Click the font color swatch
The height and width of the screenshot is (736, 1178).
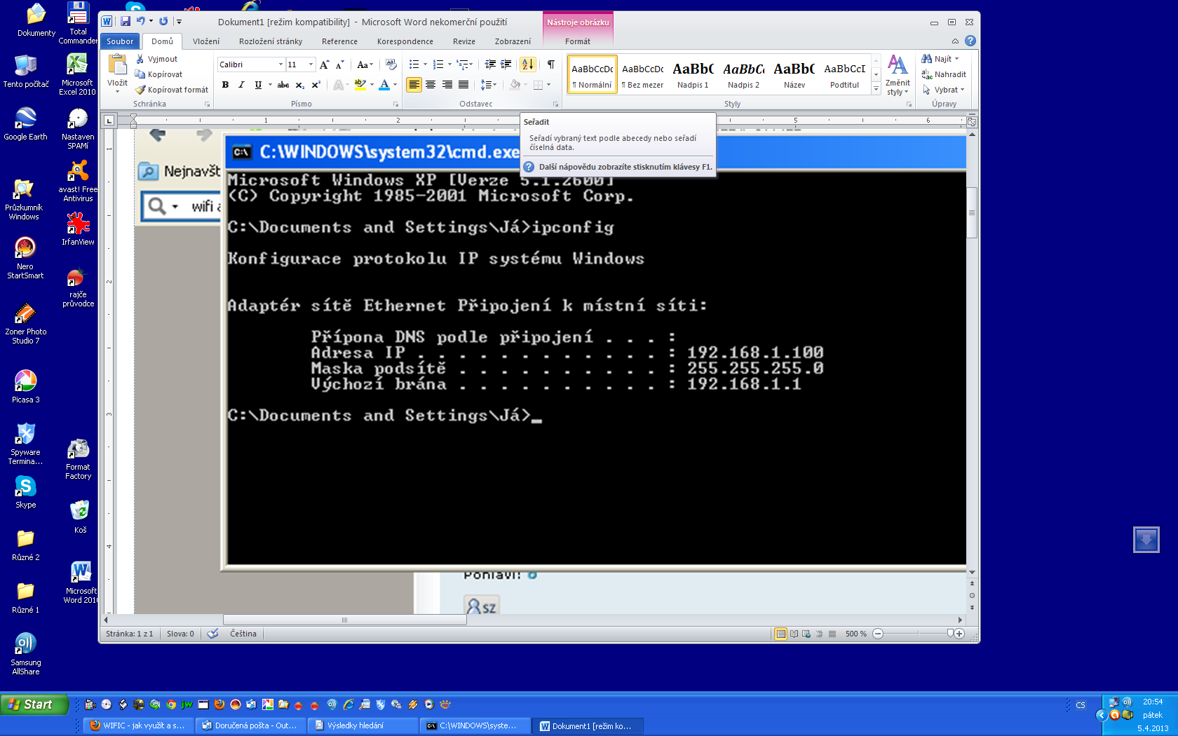[384, 85]
